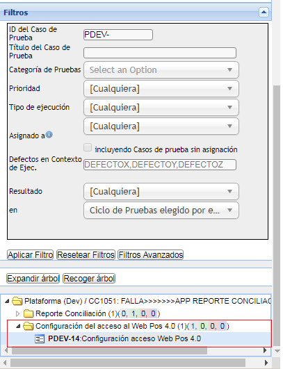This screenshot has height=369, width=283.
Task: Click the bottom page scrollbar right arrow
Action: tap(266, 363)
